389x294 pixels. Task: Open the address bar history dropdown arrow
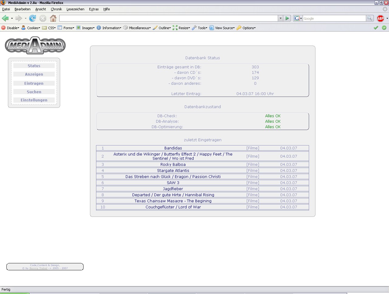point(281,19)
